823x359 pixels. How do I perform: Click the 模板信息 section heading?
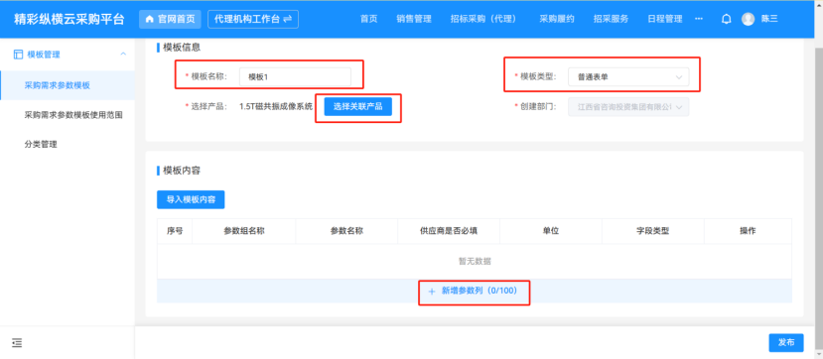point(182,48)
